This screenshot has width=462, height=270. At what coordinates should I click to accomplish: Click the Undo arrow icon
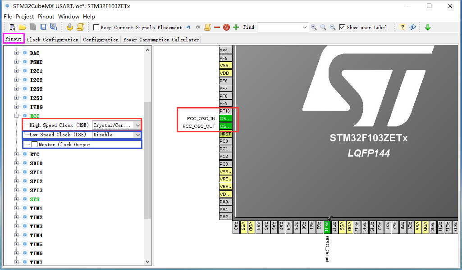(188, 27)
